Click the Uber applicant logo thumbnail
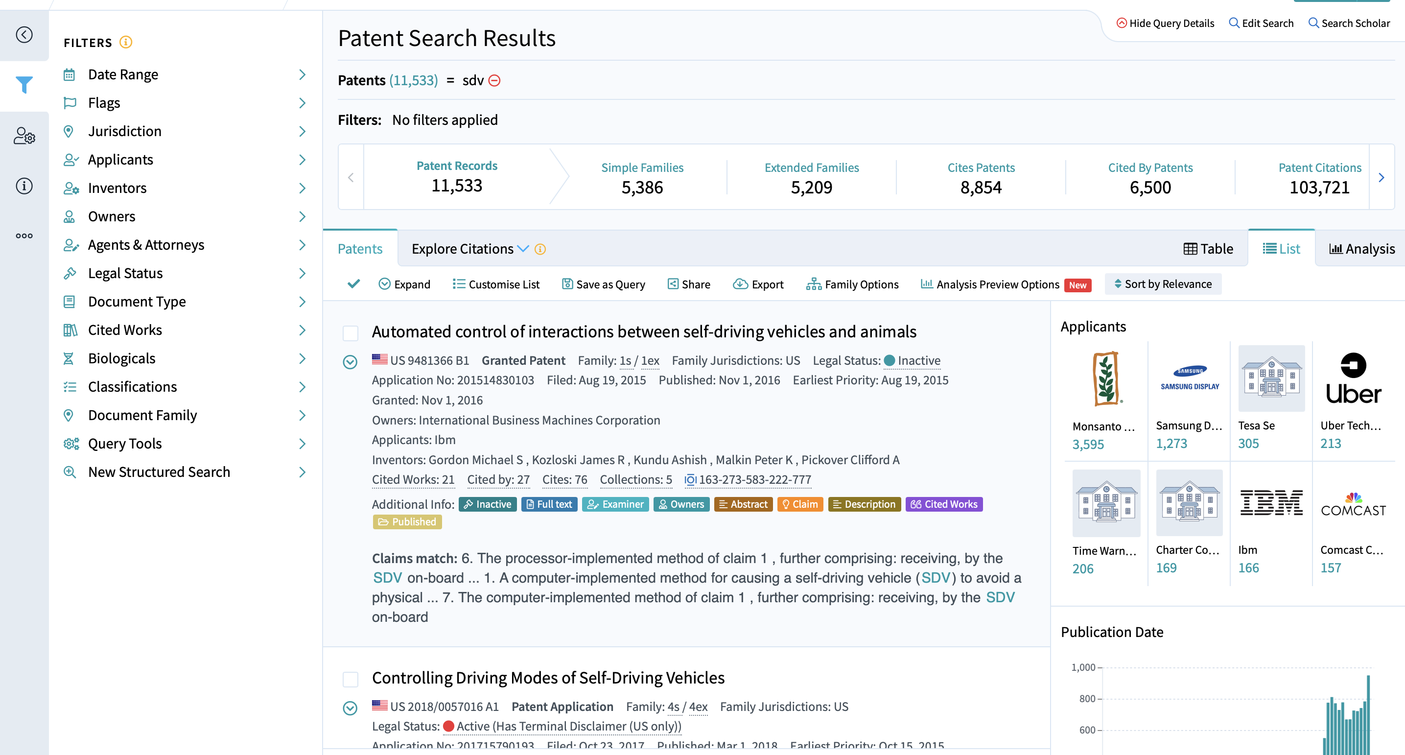This screenshot has height=755, width=1405. [1353, 378]
